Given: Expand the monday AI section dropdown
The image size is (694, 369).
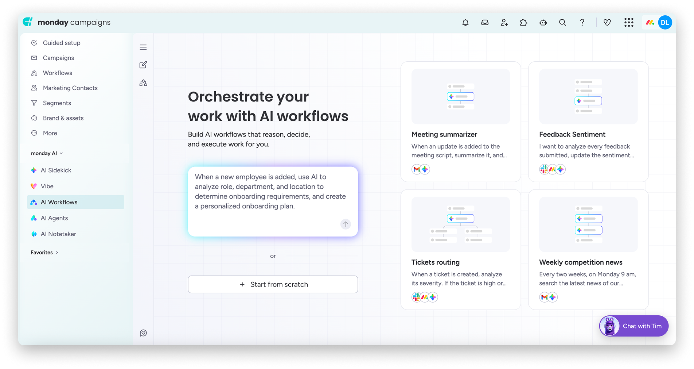Looking at the screenshot, I should (x=47, y=153).
